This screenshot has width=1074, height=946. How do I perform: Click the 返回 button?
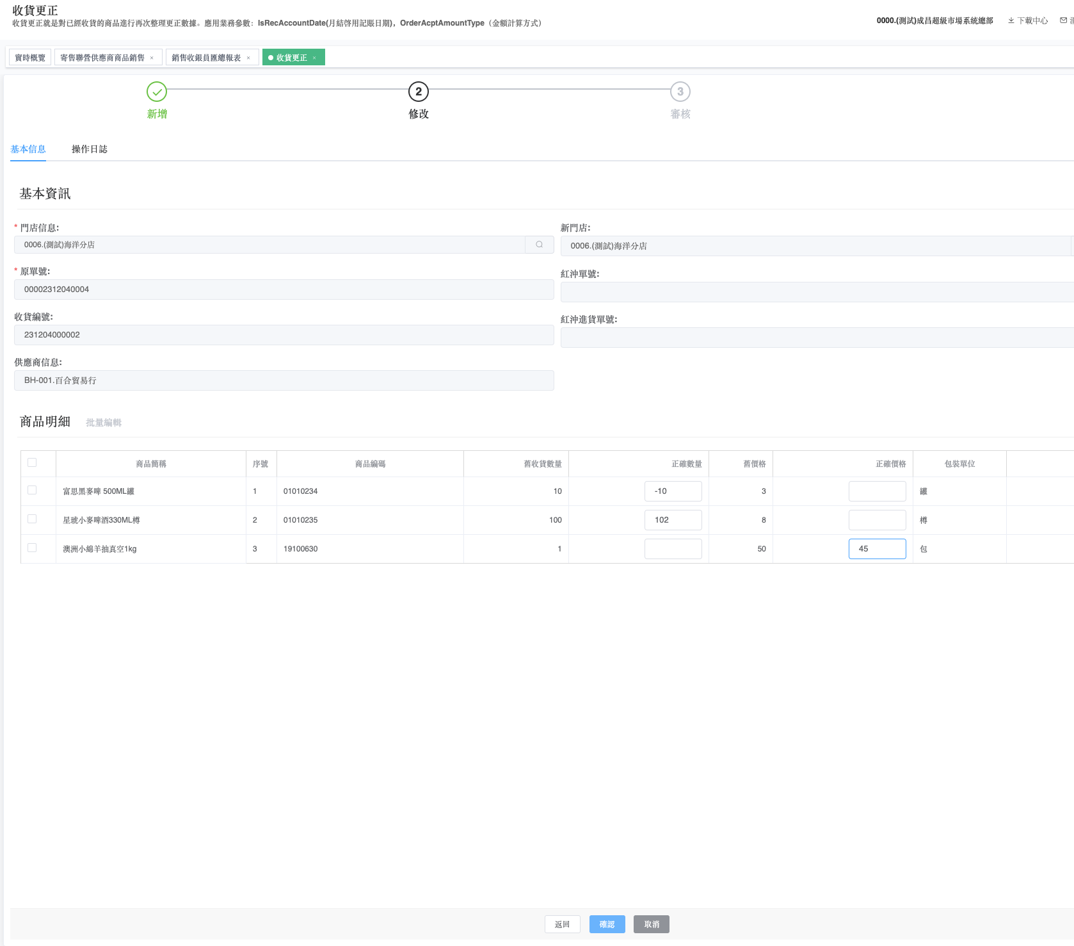pos(562,924)
